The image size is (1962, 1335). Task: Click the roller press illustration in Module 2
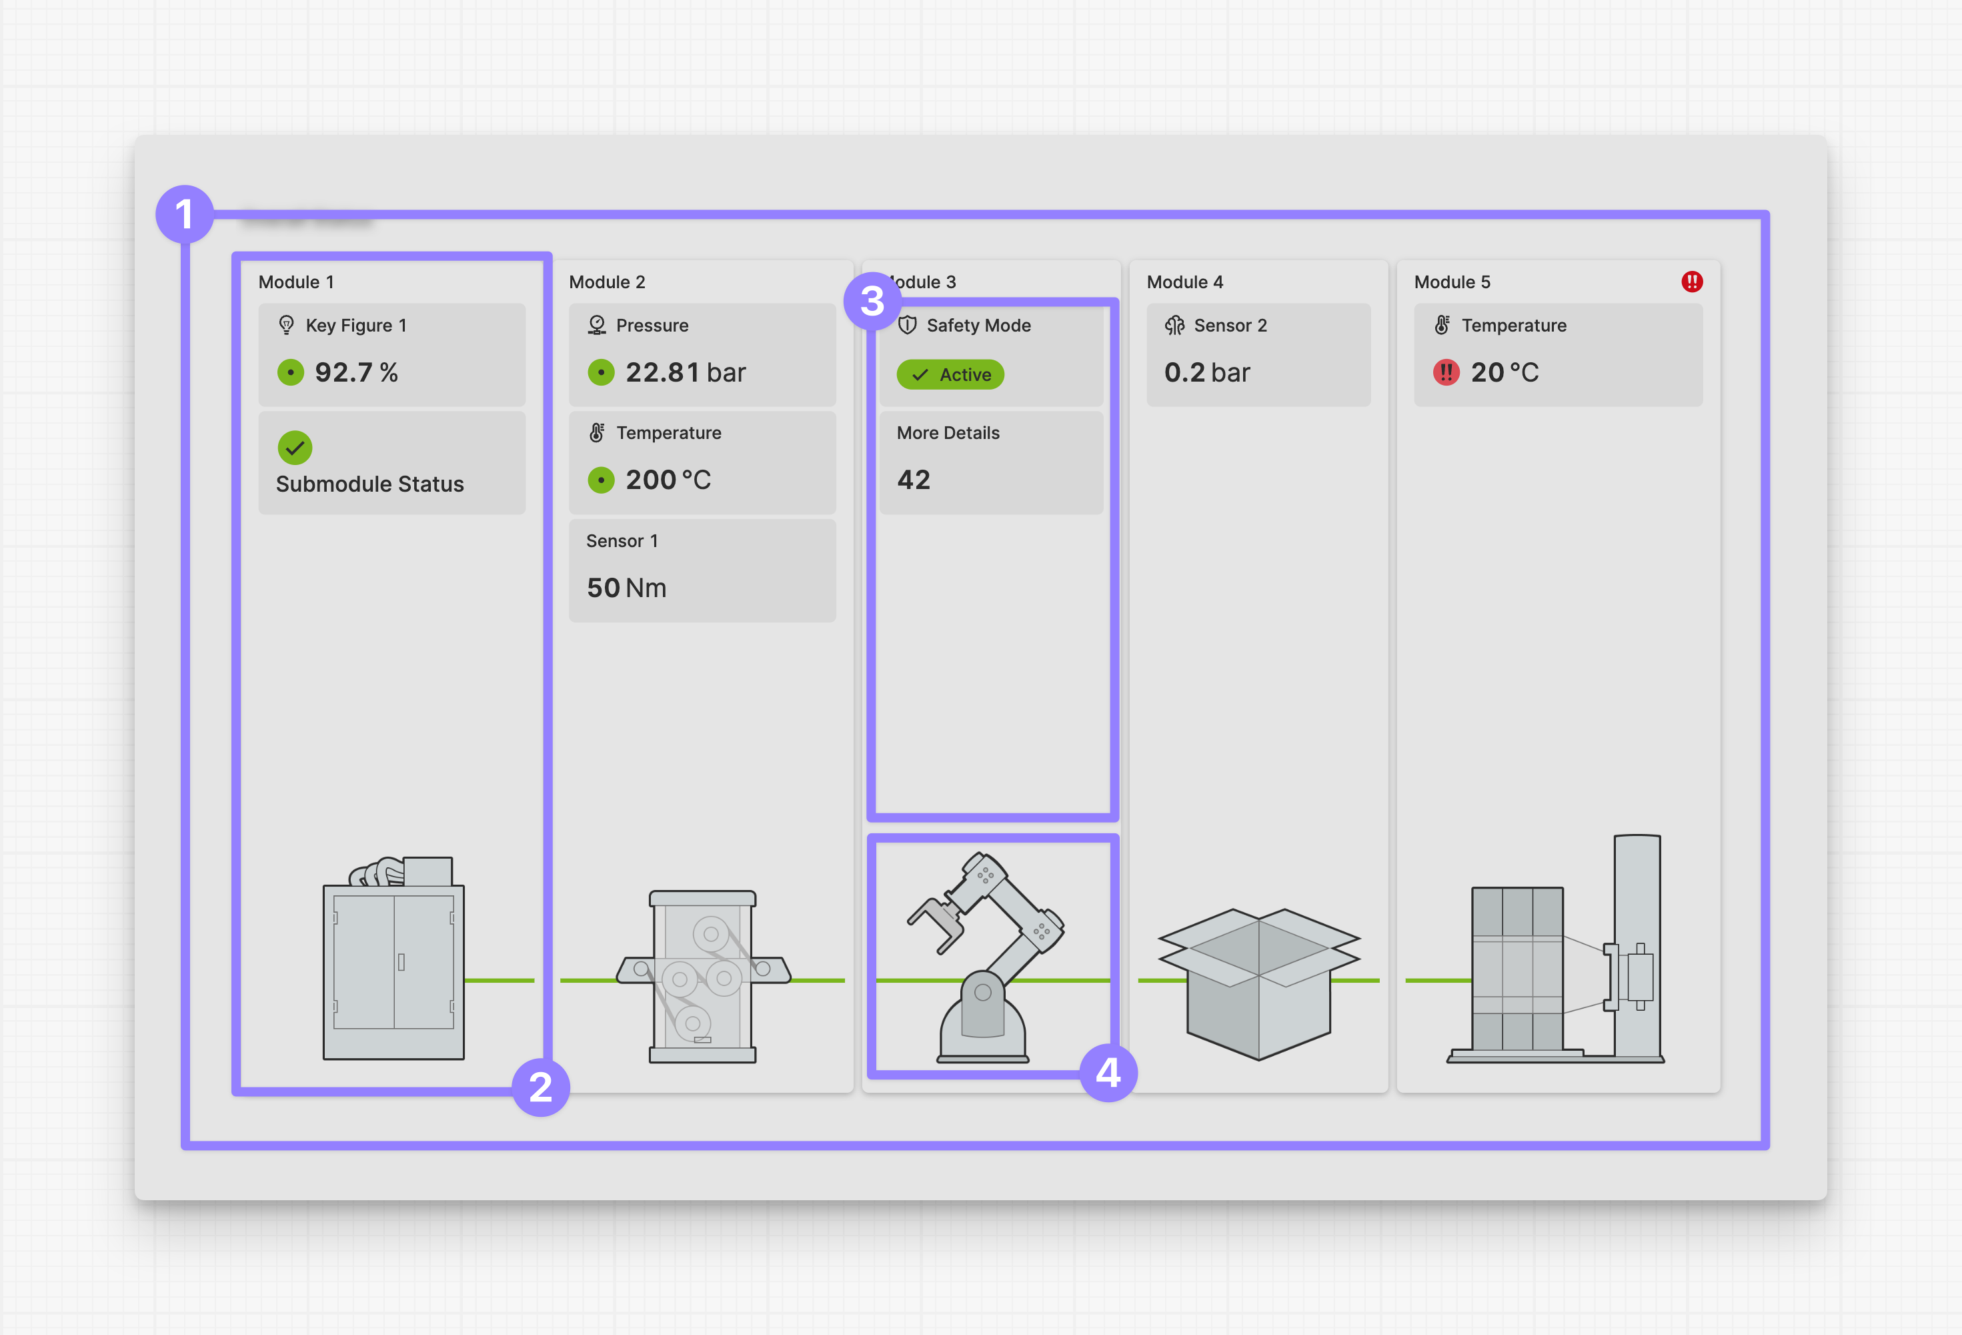pos(702,977)
